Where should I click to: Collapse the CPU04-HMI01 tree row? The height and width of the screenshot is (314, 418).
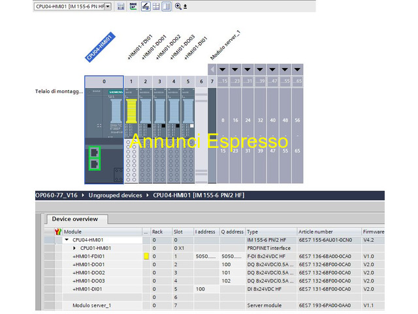(x=67, y=240)
